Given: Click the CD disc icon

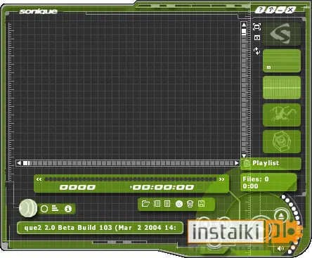Looking at the screenshot, I should pos(179,204).
